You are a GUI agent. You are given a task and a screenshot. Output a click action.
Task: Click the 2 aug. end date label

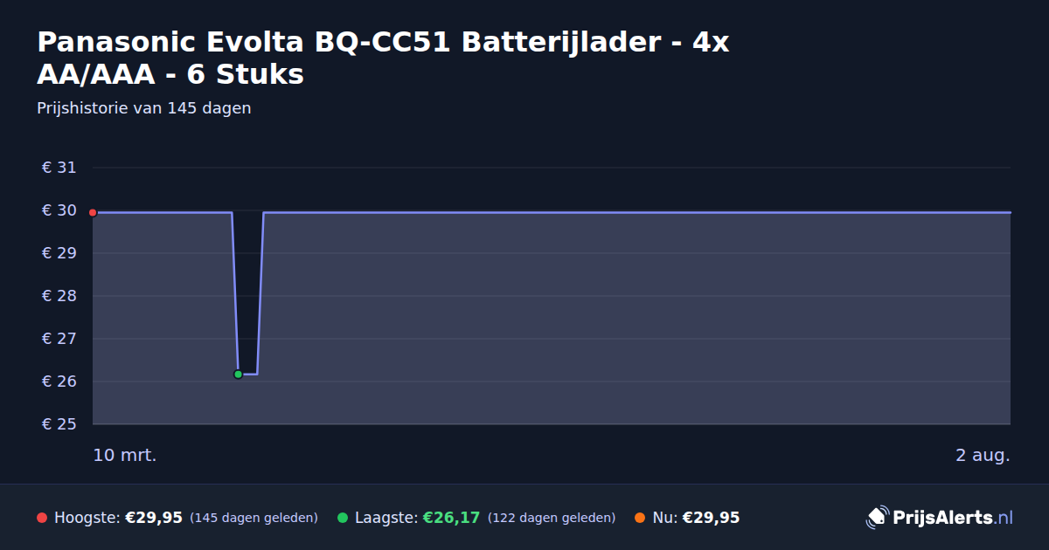pyautogui.click(x=983, y=455)
